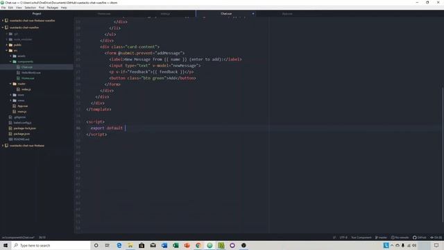The image size is (444, 250).
Task: Change the LF line ending setting
Action: pyautogui.click(x=334, y=237)
